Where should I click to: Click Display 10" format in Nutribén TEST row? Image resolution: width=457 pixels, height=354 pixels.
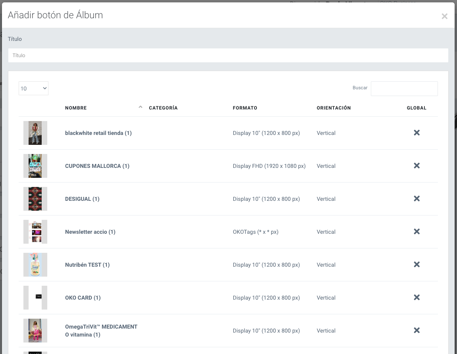[266, 265]
